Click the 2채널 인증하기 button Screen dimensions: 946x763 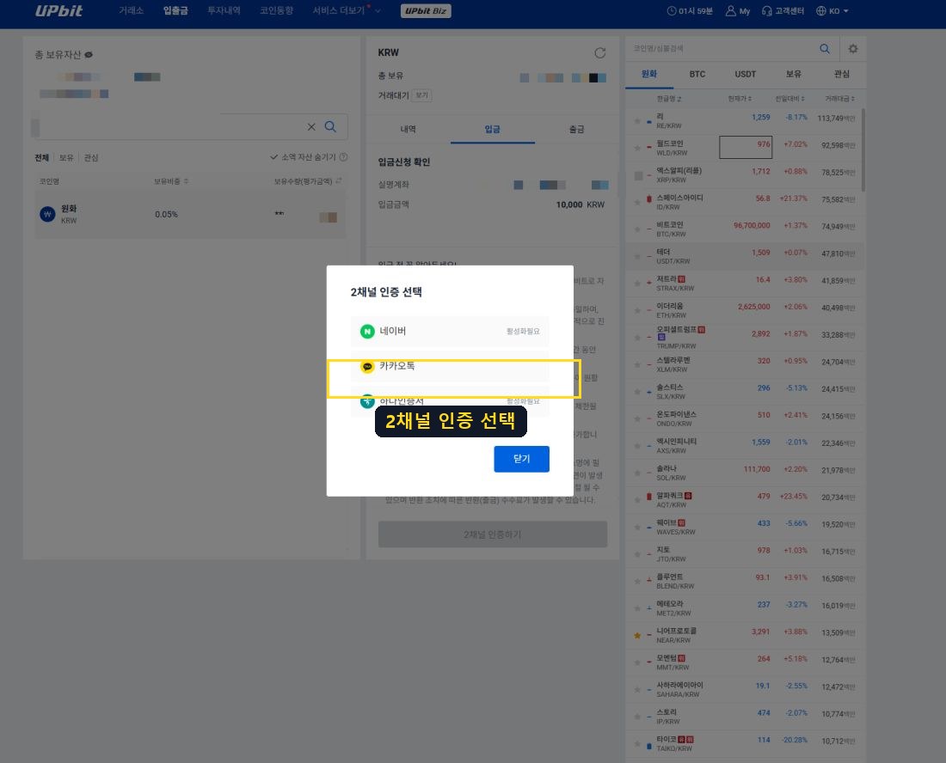(x=492, y=534)
